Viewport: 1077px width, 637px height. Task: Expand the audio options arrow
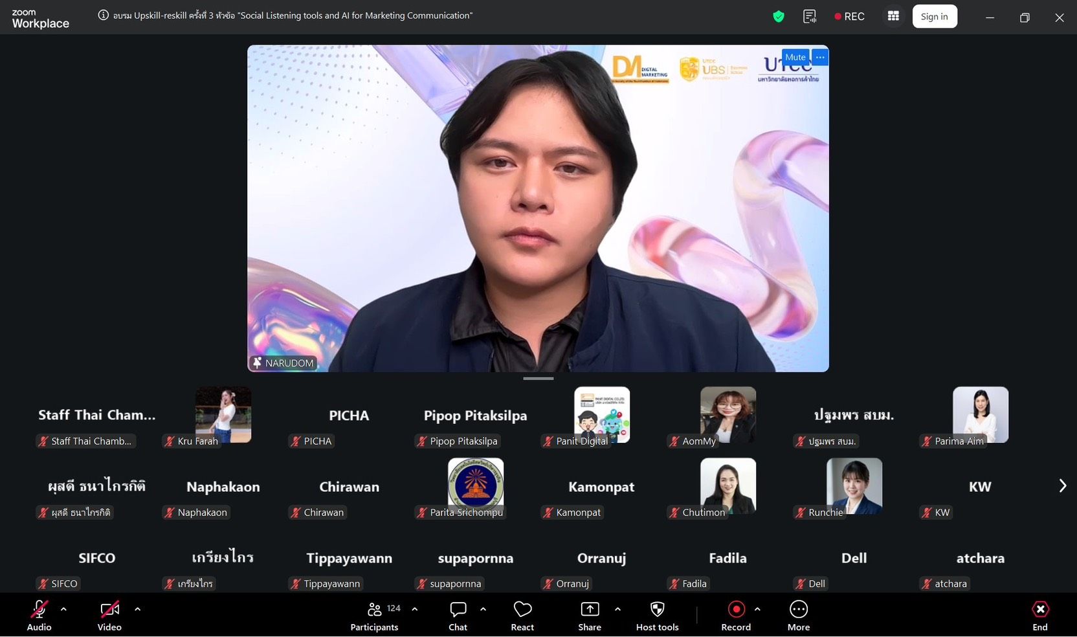63,609
